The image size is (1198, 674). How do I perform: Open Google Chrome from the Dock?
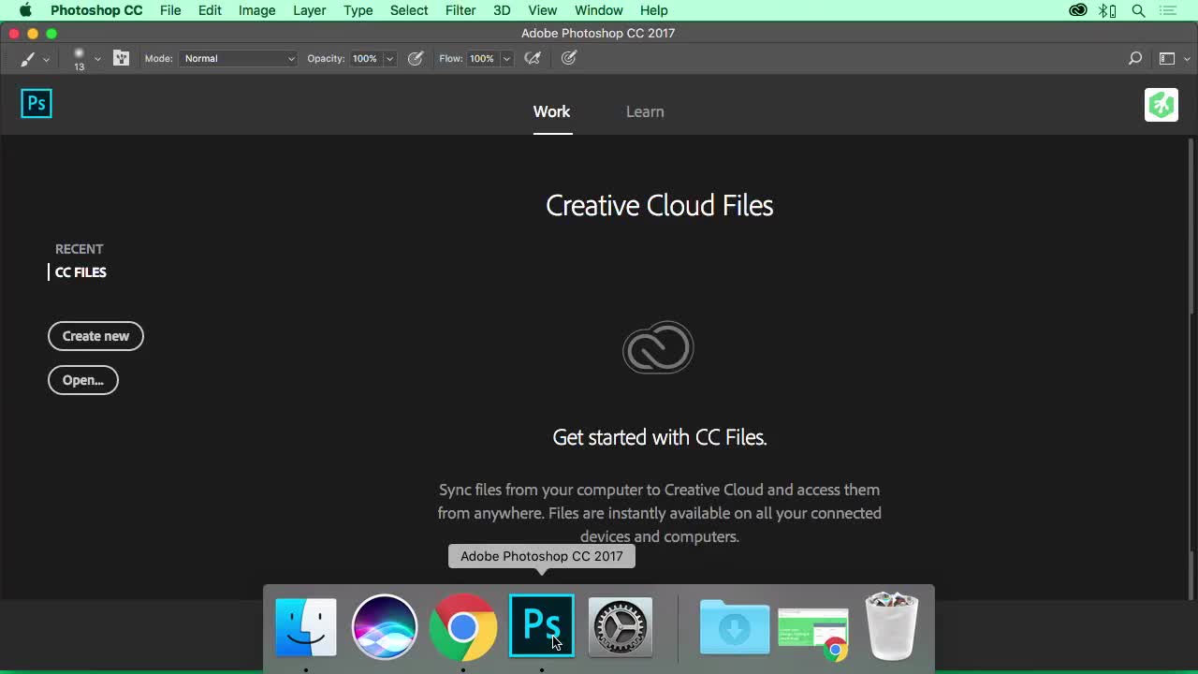pyautogui.click(x=463, y=626)
